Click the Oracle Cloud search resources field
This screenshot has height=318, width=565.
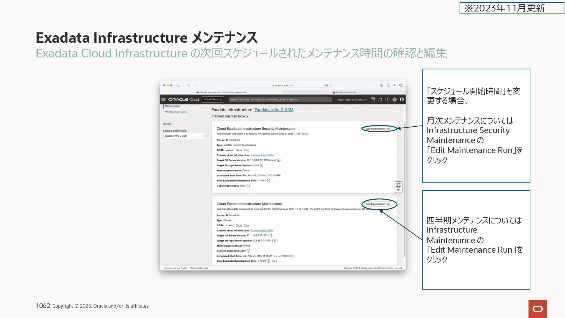click(280, 100)
